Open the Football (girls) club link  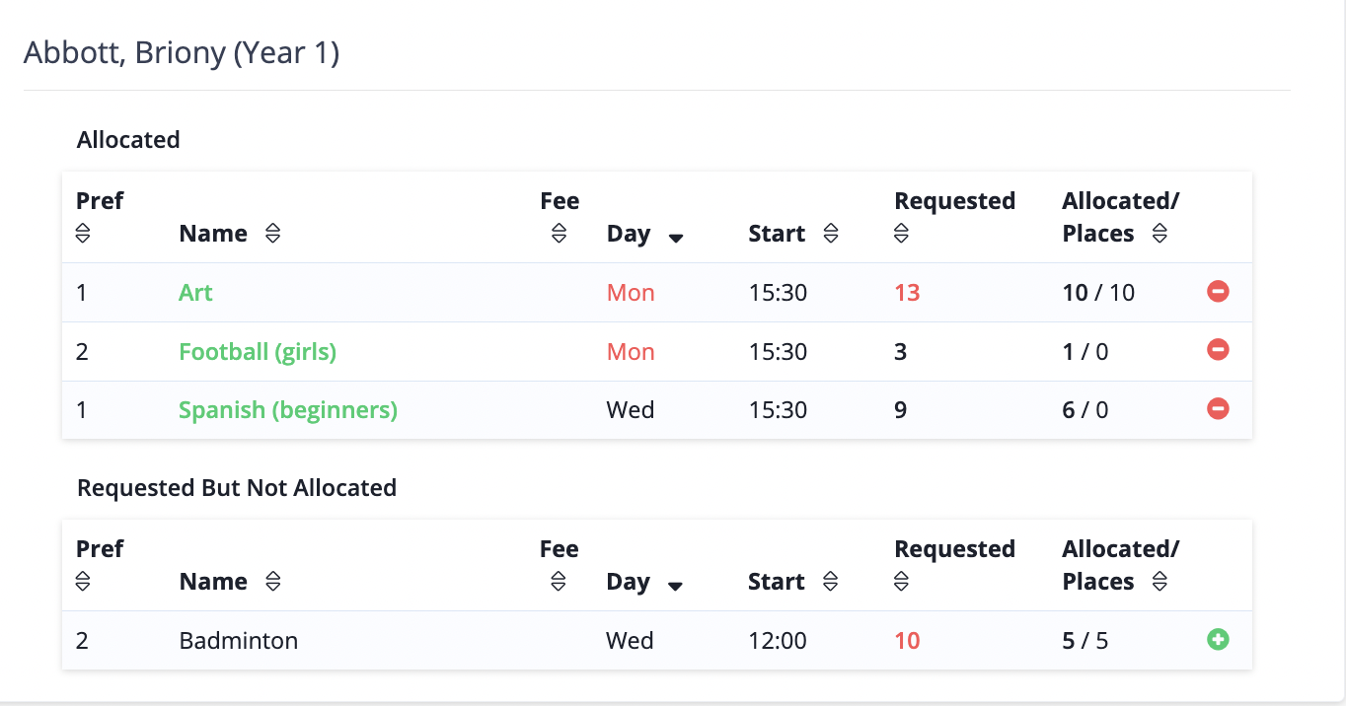coord(258,352)
